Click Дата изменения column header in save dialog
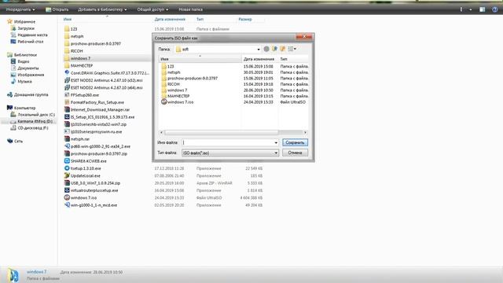 (260, 59)
